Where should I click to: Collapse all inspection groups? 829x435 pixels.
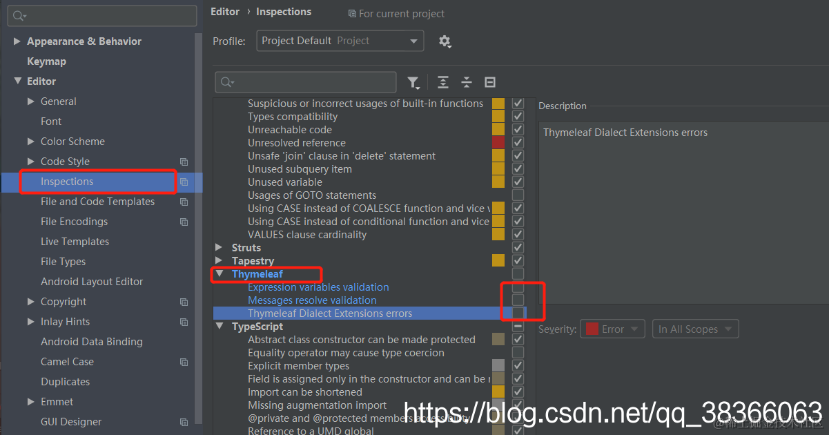tap(467, 83)
